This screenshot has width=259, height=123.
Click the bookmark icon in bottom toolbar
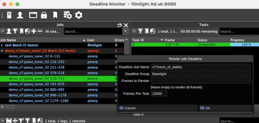pyautogui.click(x=34, y=121)
